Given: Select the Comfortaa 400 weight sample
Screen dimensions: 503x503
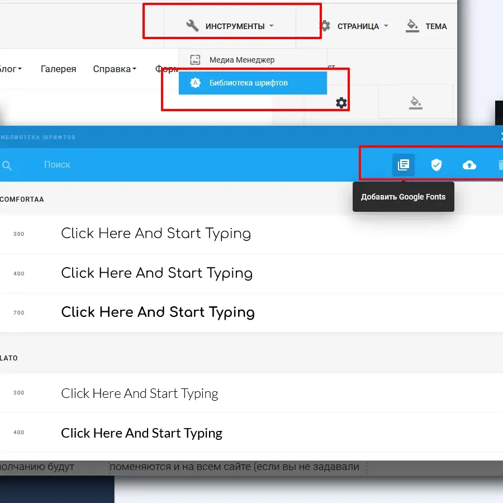Looking at the screenshot, I should pyautogui.click(x=156, y=273).
